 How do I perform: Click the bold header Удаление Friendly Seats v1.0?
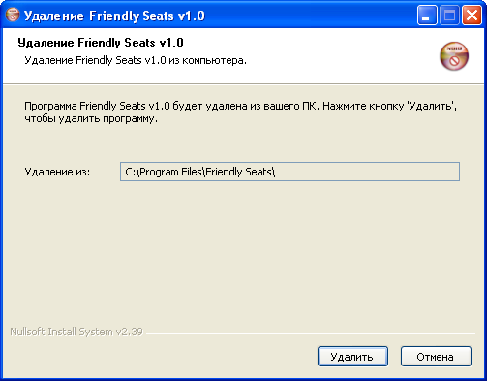pyautogui.click(x=101, y=43)
